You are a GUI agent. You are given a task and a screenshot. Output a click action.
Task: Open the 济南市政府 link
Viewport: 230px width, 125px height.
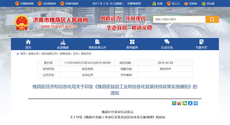click(72, 4)
